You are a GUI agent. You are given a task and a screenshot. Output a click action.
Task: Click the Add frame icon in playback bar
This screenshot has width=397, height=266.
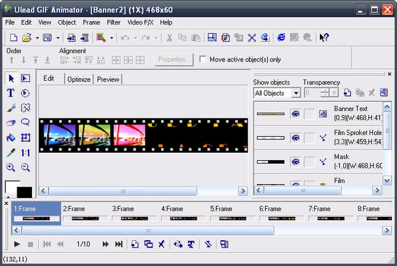click(x=135, y=244)
